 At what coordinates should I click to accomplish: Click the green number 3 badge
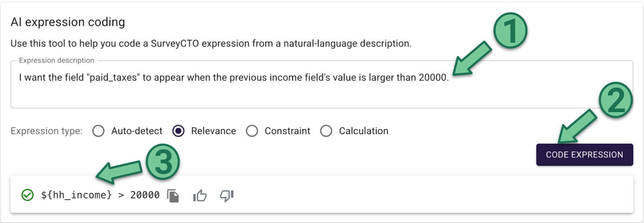[163, 162]
